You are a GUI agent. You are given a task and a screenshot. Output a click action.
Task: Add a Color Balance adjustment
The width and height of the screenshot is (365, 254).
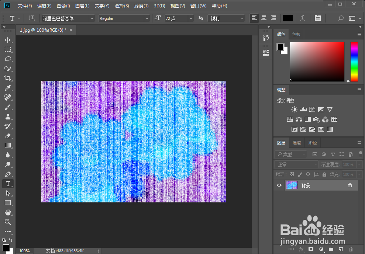(299, 119)
